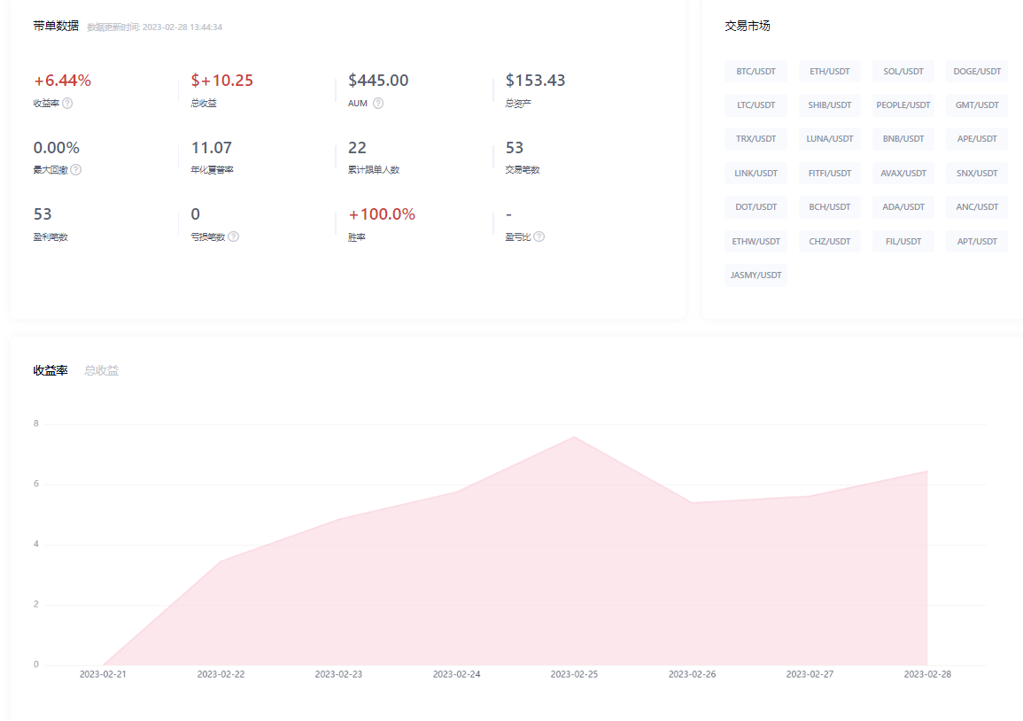The height and width of the screenshot is (721, 1023).
Task: Select the SHIB/USDT tag
Action: 829,105
